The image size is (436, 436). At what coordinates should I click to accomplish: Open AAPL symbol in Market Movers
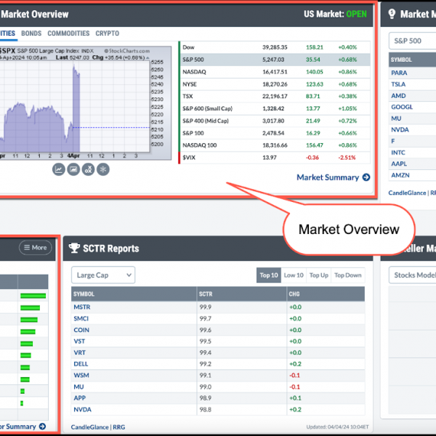399,163
